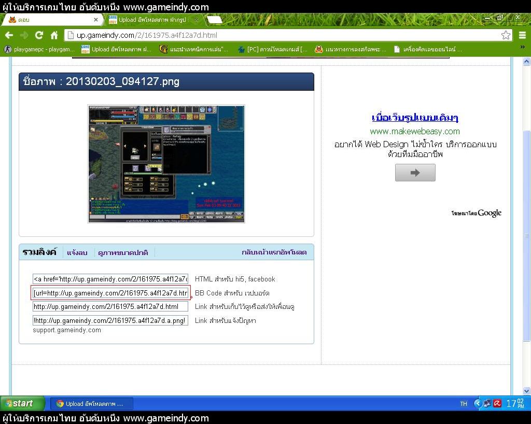The width and height of the screenshot is (531, 424).
Task: Close the ตอบ tab
Action: click(x=96, y=20)
